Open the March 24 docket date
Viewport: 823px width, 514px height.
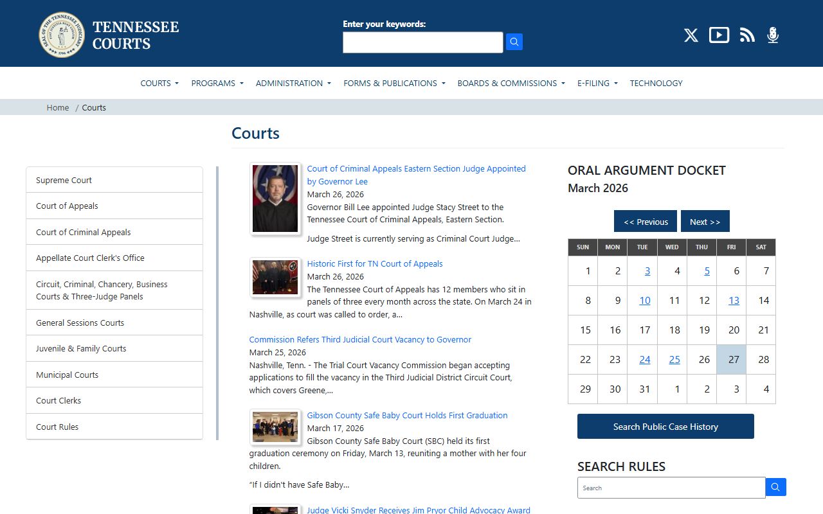click(645, 360)
